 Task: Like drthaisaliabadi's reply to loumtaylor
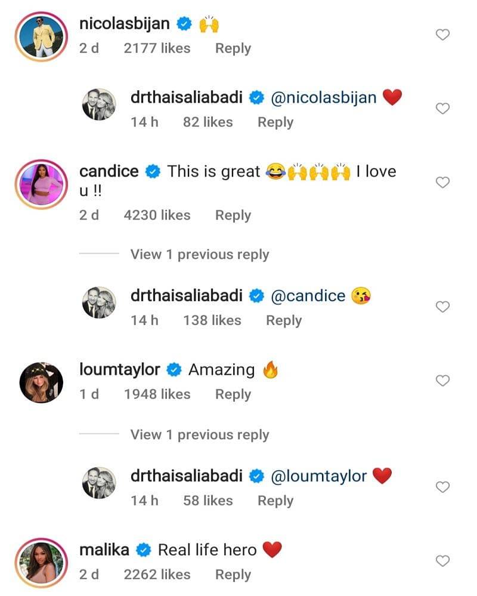(442, 487)
